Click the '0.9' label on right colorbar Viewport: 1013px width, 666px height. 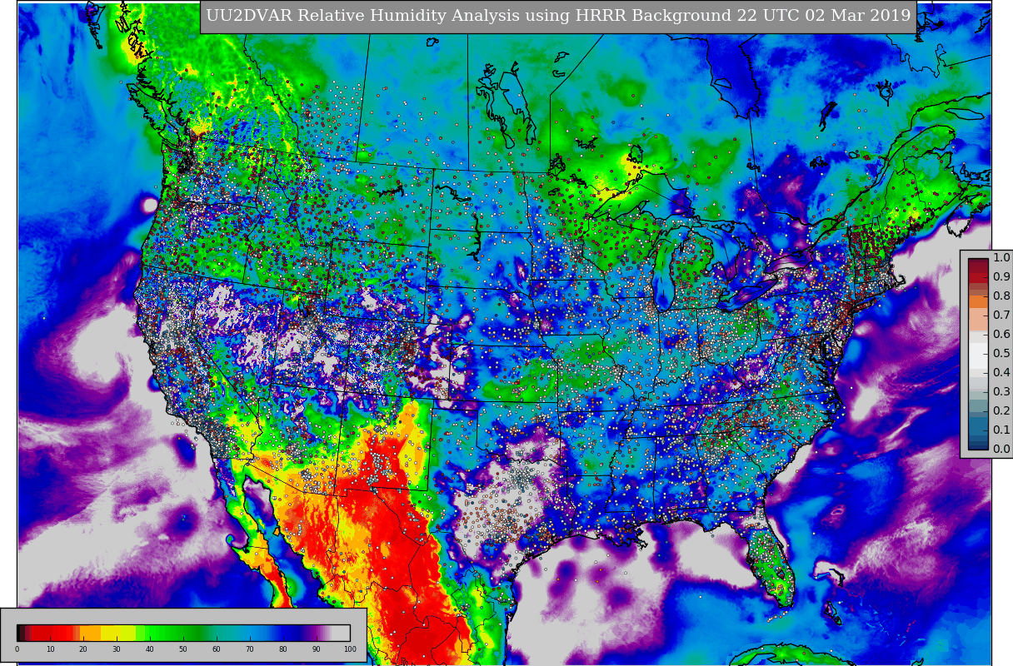[1001, 277]
